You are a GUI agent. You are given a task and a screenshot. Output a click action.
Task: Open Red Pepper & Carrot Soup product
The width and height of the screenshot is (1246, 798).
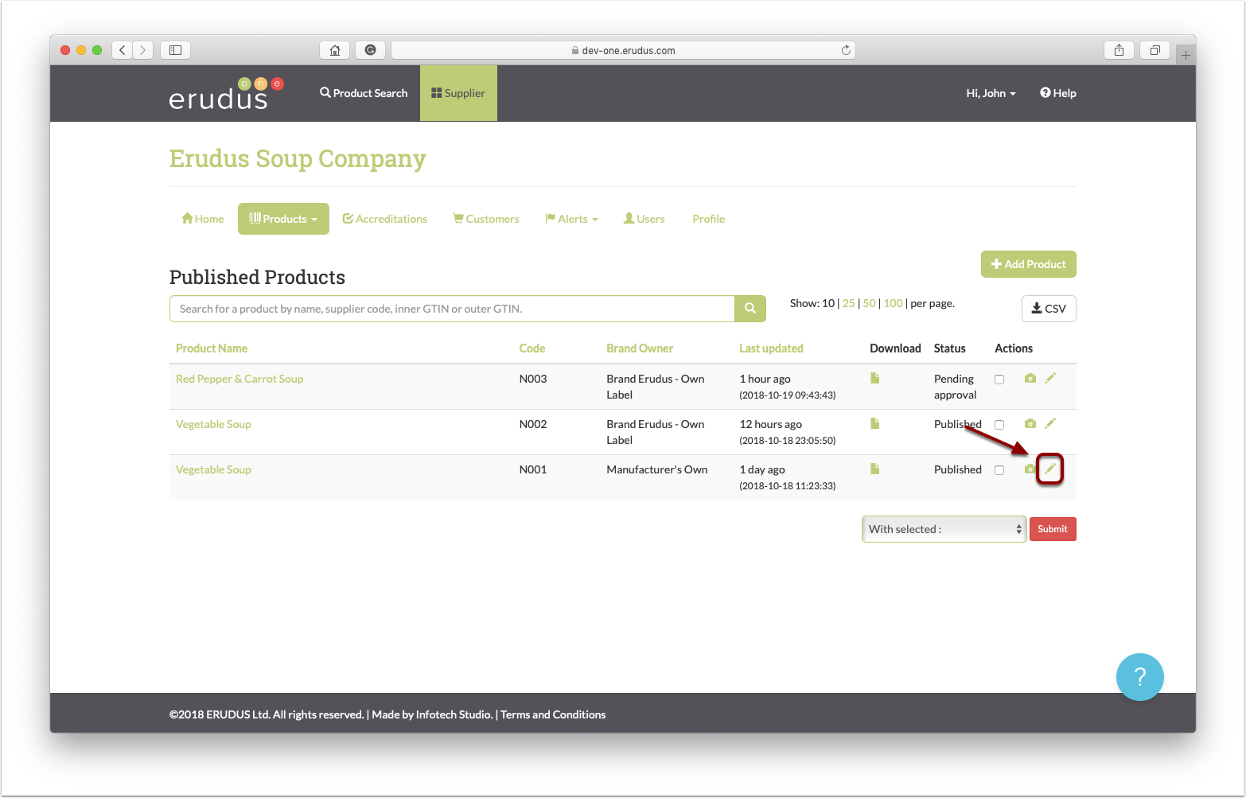tap(239, 379)
